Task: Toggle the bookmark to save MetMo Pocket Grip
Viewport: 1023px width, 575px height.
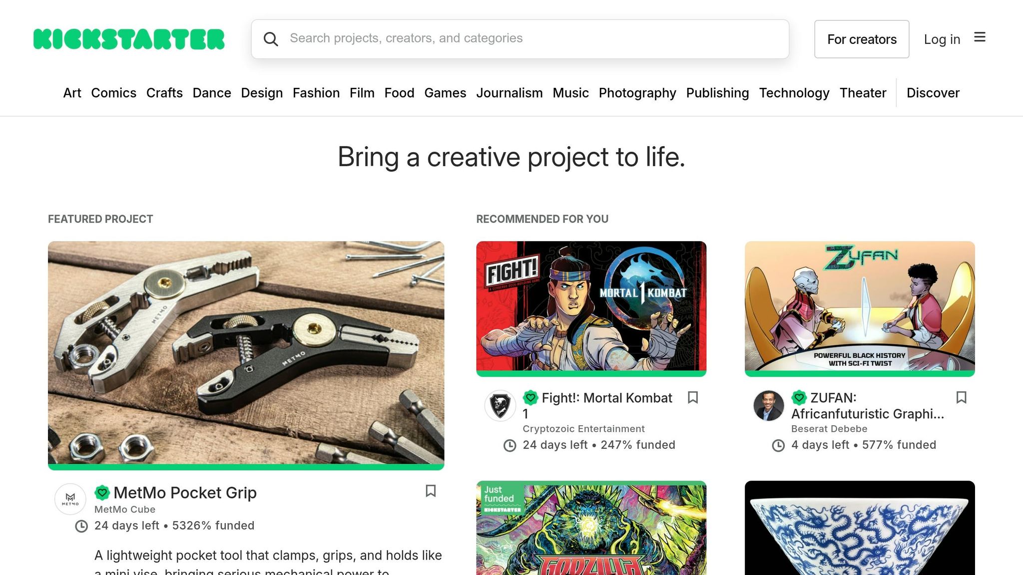Action: [431, 492]
